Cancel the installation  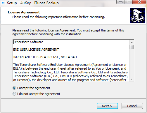[x=132, y=106]
